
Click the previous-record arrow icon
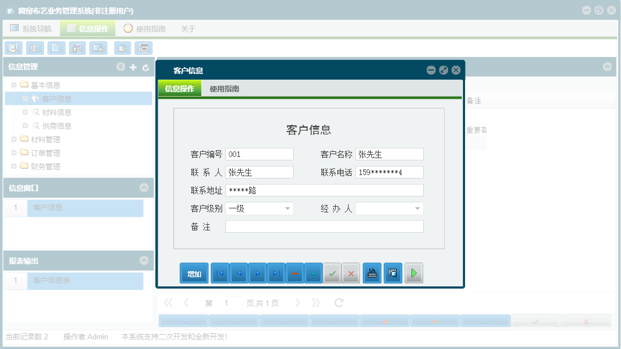coord(239,273)
